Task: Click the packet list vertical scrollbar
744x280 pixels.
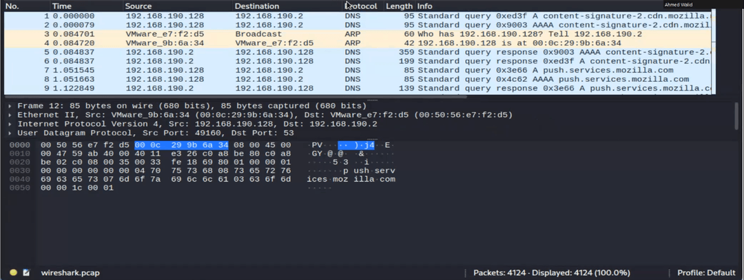Action: pyautogui.click(x=713, y=52)
